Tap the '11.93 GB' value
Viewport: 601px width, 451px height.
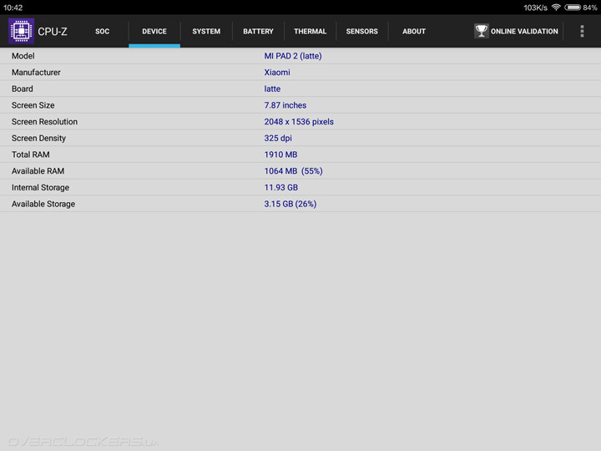point(281,188)
